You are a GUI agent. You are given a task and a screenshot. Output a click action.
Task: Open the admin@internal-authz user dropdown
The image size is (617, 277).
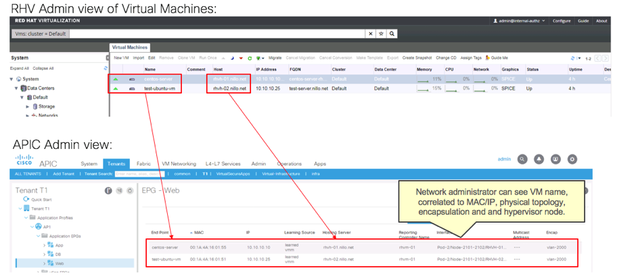tap(521, 21)
